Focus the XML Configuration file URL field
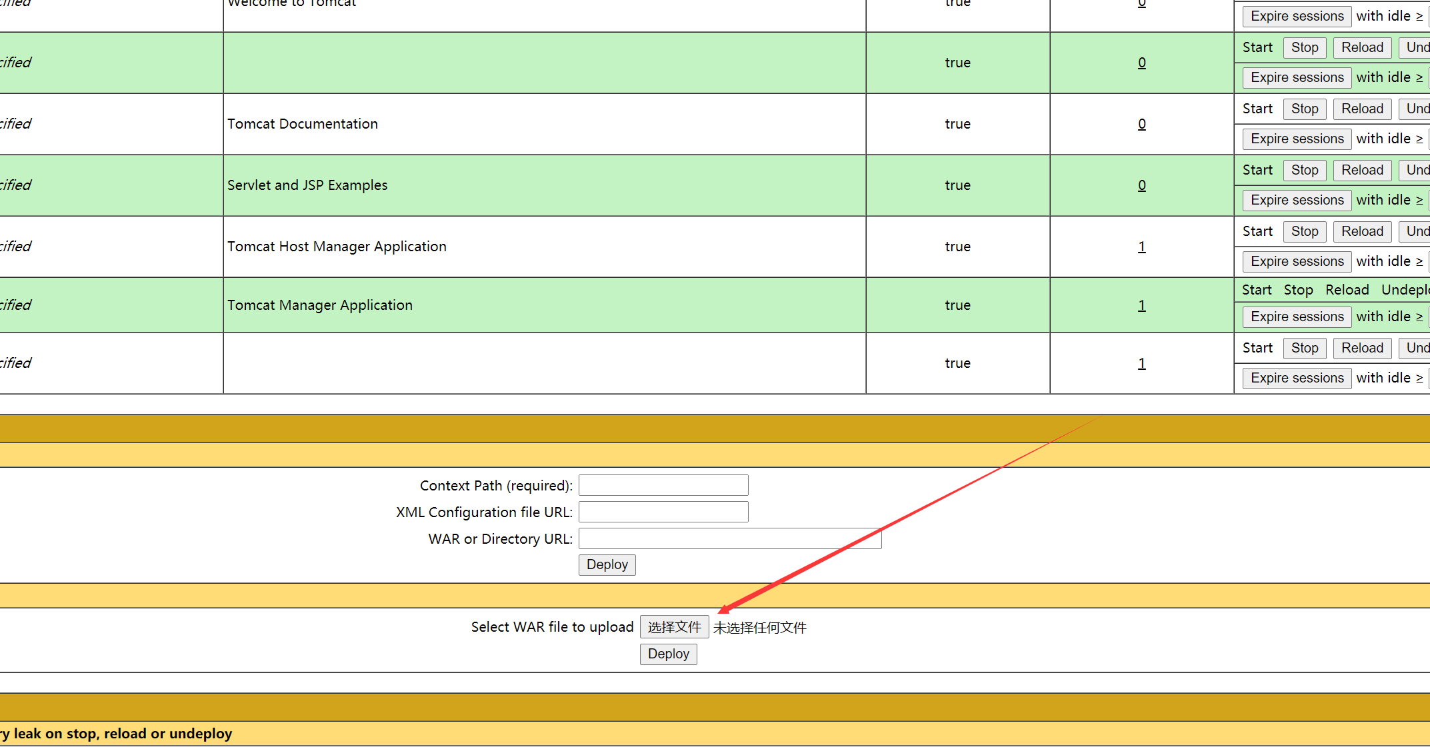Viewport: 1430px width, 753px height. coord(663,512)
